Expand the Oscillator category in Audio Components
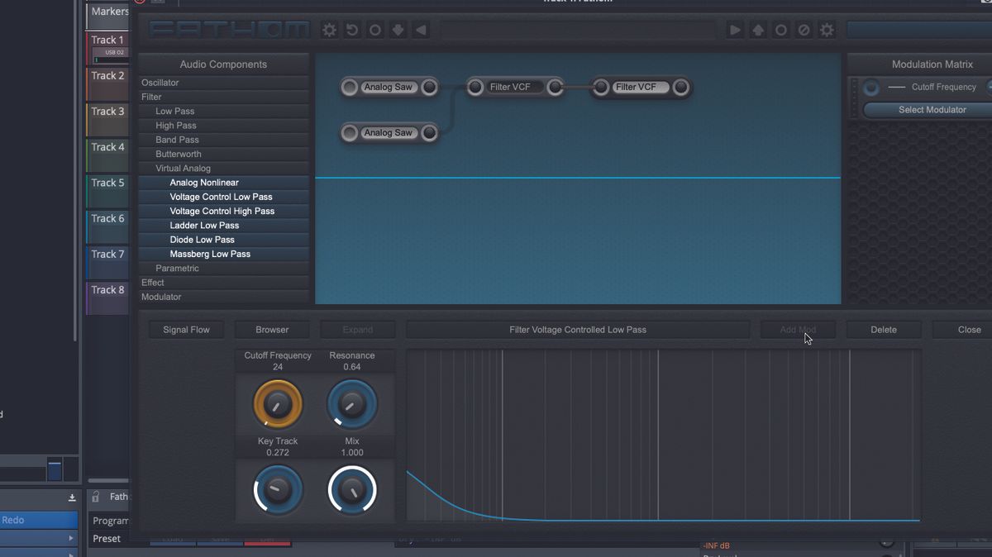The height and width of the screenshot is (557, 992). [160, 83]
